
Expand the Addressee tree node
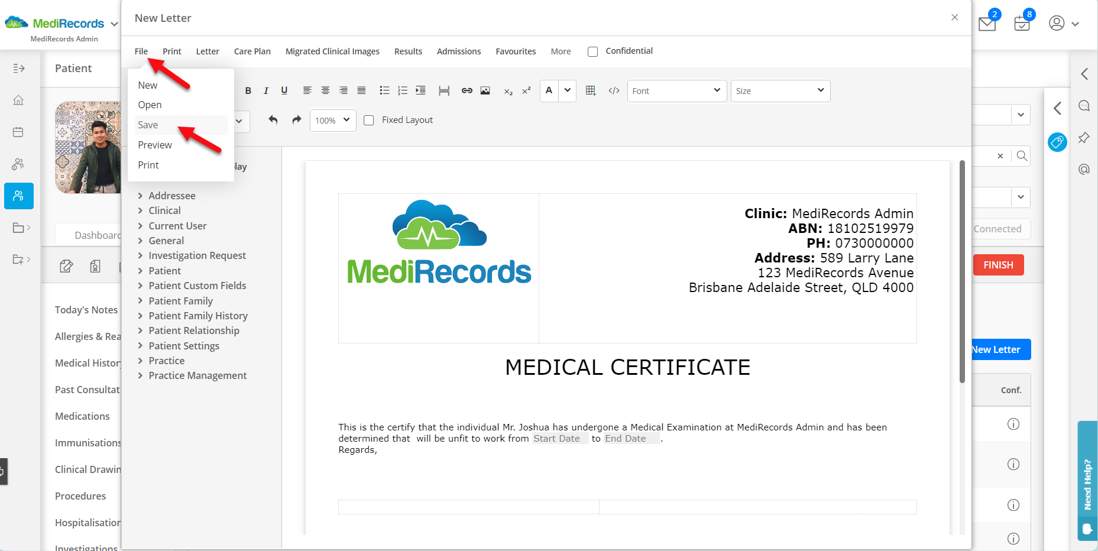[x=140, y=196]
